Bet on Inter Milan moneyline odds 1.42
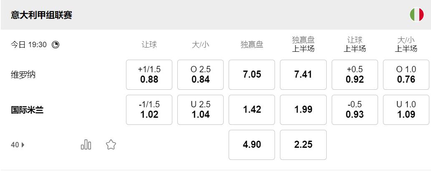 252,110
